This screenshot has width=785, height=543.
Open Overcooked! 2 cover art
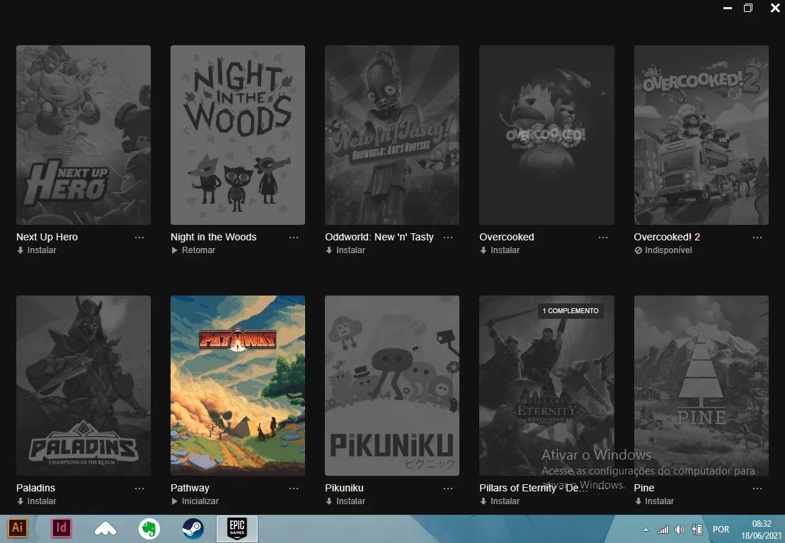tap(701, 135)
